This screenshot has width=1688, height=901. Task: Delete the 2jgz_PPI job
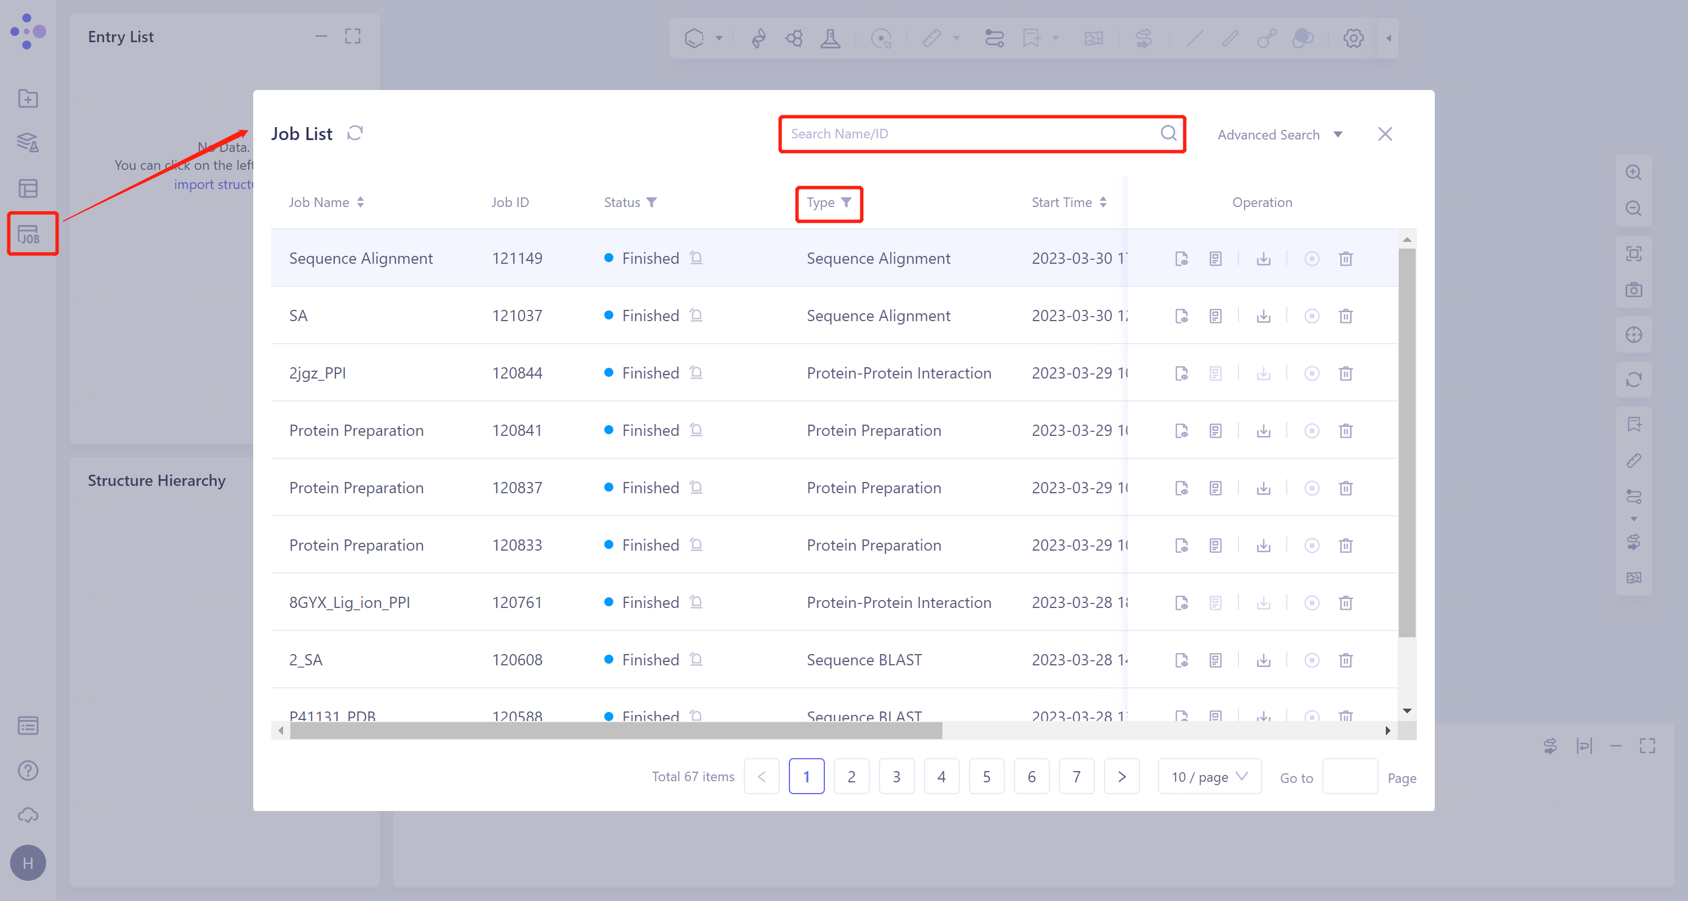click(x=1345, y=373)
